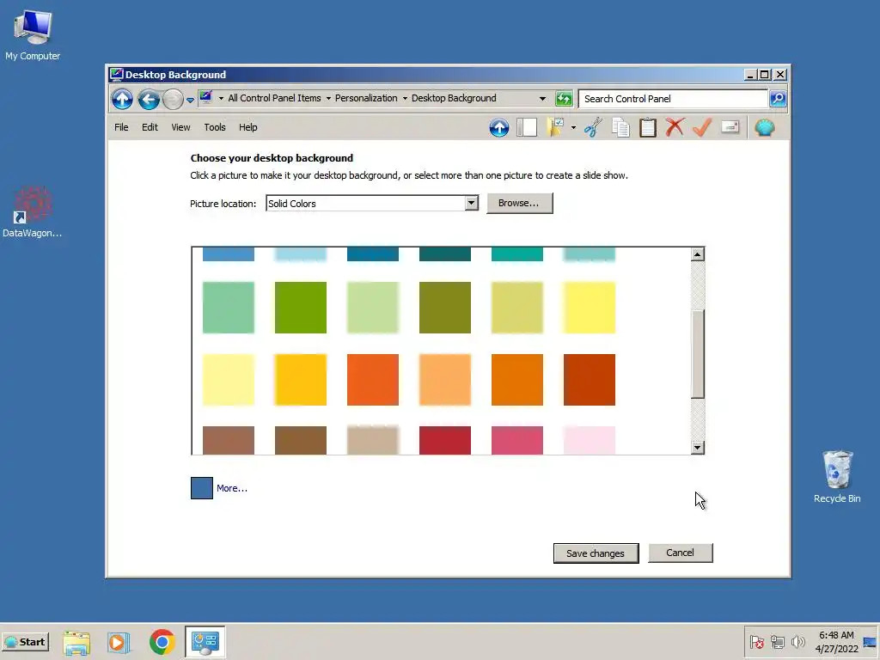Open file explorer from the taskbar
Viewport: 880px width, 660px height.
[76, 642]
